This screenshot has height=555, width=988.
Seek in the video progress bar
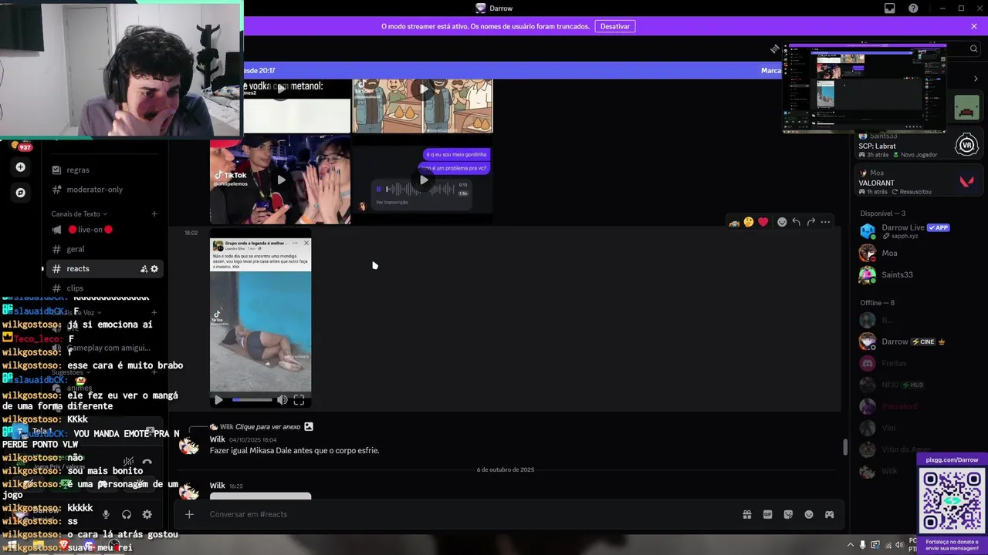pos(252,400)
